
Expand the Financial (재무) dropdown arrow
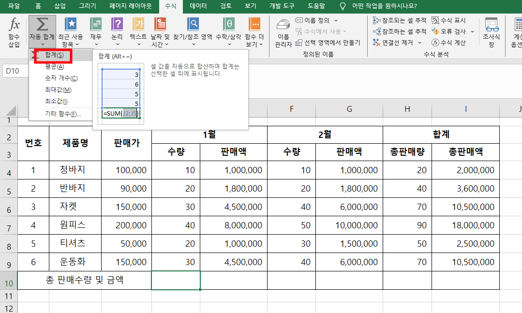[x=96, y=45]
